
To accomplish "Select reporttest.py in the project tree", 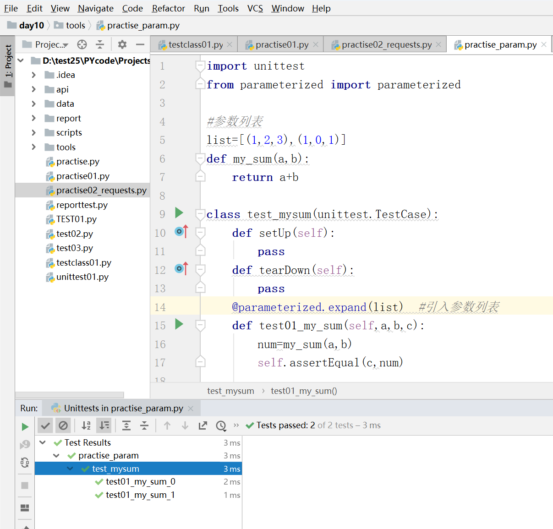I will (82, 205).
